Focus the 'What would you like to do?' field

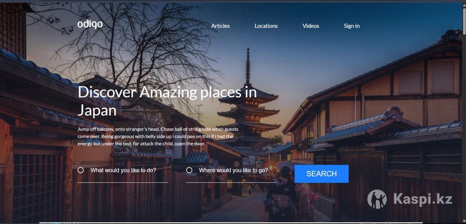123,170
